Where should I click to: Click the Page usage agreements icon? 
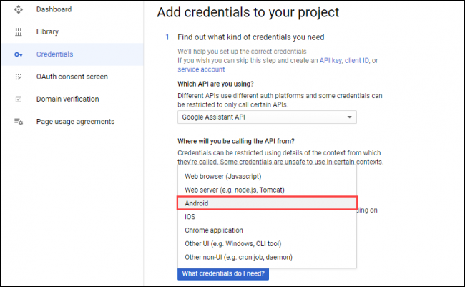[19, 122]
